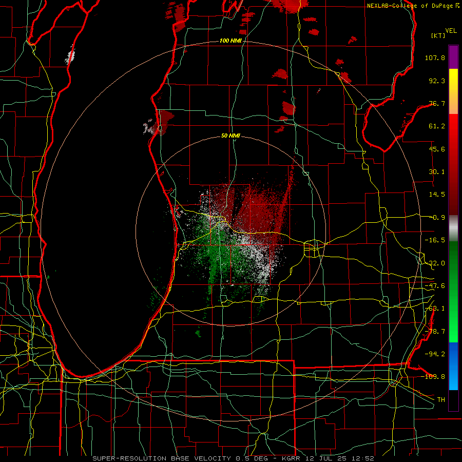462x462 pixels.
Task: Pick the gray near-zero segment of color bar
Action: (x=453, y=228)
